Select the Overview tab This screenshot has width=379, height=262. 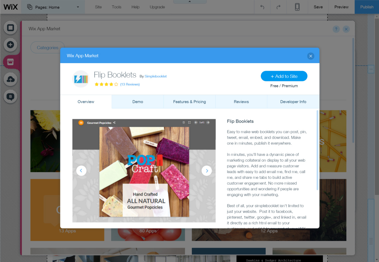(86, 102)
